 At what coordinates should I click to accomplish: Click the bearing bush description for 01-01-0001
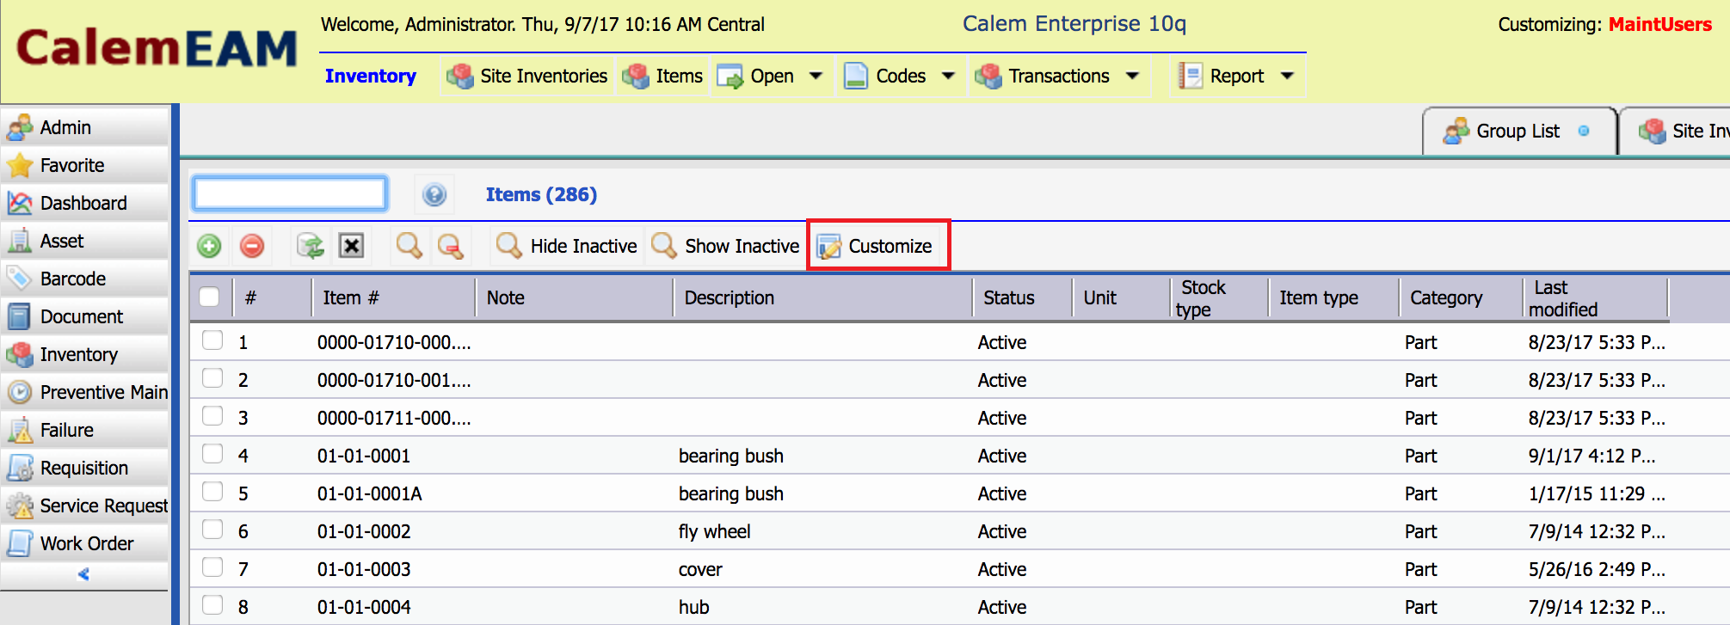click(x=731, y=456)
